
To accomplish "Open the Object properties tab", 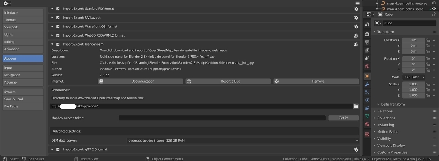I will [368, 76].
